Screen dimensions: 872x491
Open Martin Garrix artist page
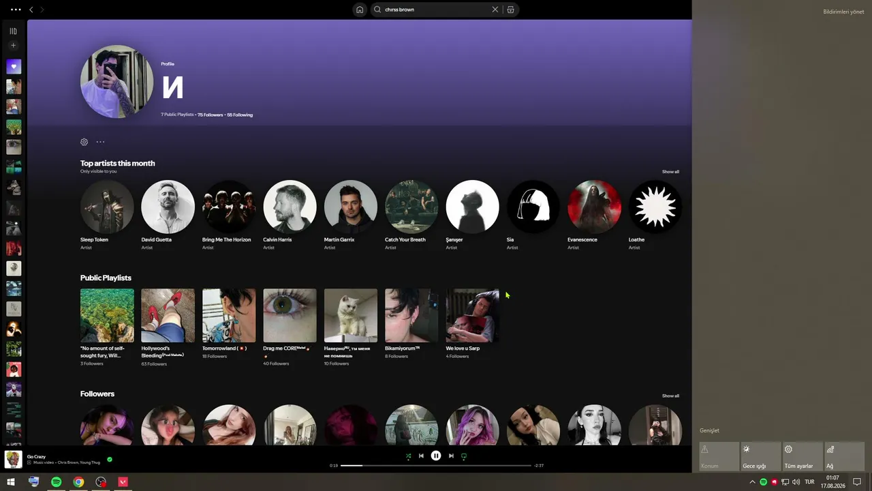351,215
